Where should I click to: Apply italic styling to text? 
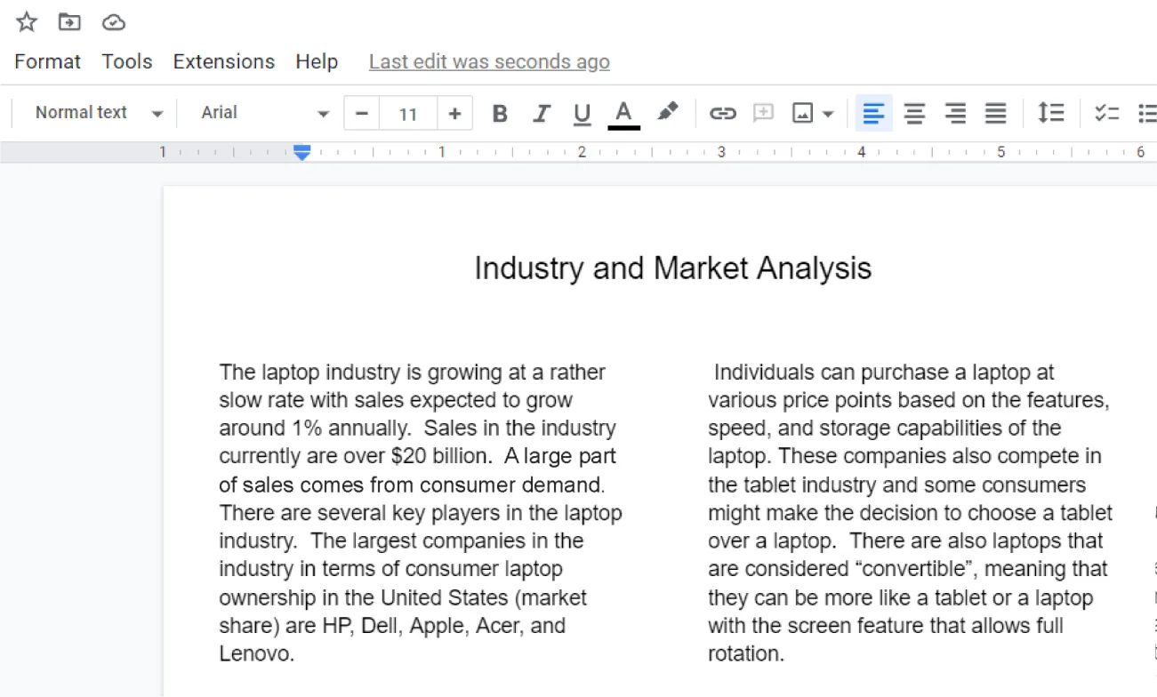click(x=541, y=113)
